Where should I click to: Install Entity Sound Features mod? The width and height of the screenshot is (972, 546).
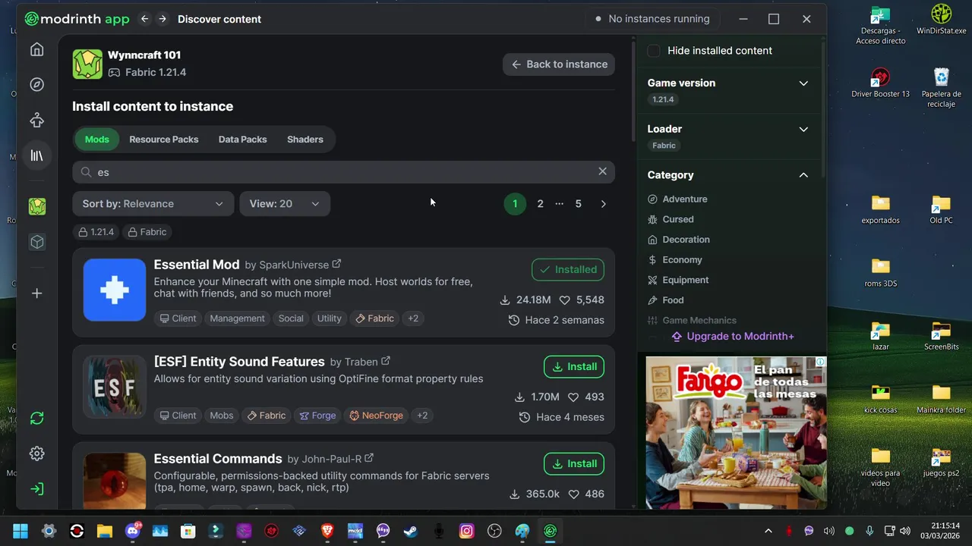pyautogui.click(x=574, y=366)
